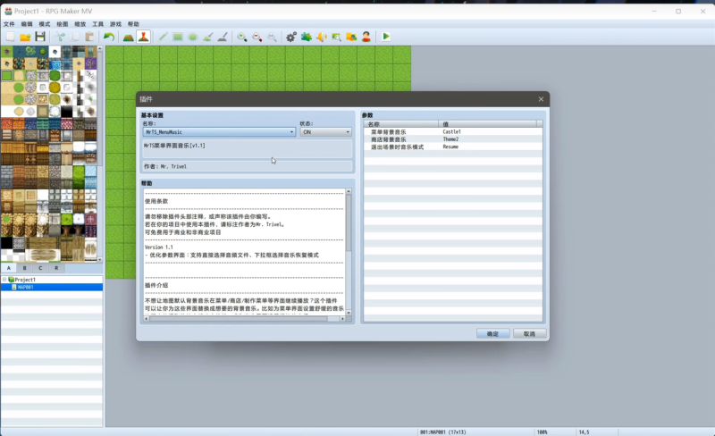The image size is (715, 436).
Task: Click the 值 column header in parameters
Action: 487,124
